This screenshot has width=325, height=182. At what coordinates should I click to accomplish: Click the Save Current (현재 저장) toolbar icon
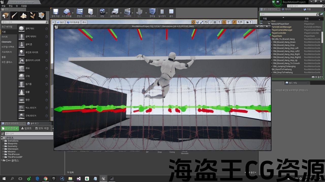tap(55, 12)
